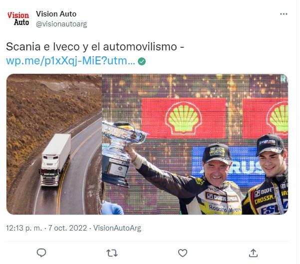Image resolution: width=300 pixels, height=264 pixels.
Task: Click the Shell logo in the photo
Action: pos(184,118)
